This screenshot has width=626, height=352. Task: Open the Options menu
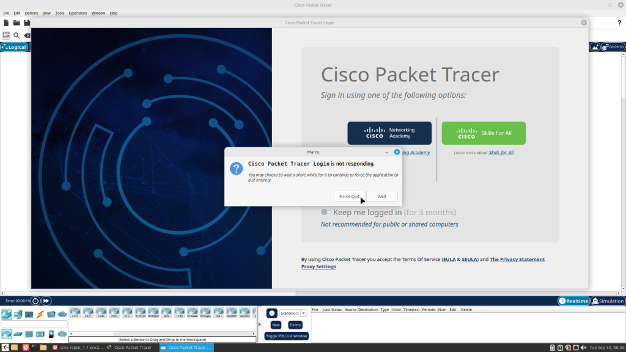[31, 13]
